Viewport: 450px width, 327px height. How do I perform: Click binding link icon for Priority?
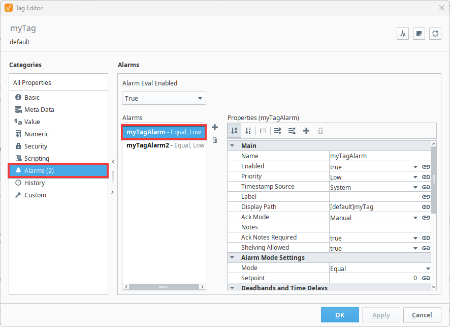(426, 177)
